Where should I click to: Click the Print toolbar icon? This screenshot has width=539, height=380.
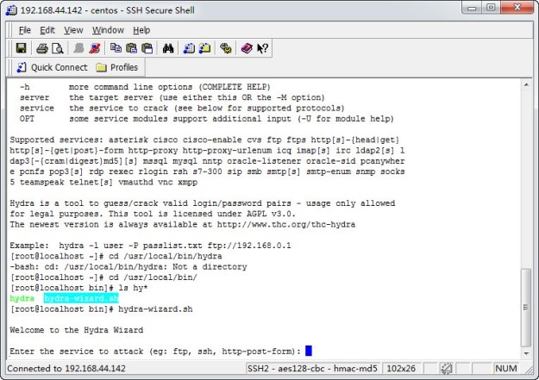(42, 48)
